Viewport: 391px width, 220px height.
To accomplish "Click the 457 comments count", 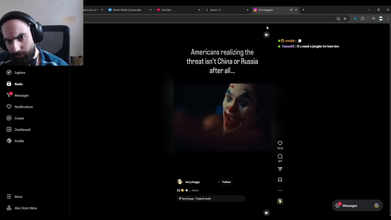I will tap(280, 161).
